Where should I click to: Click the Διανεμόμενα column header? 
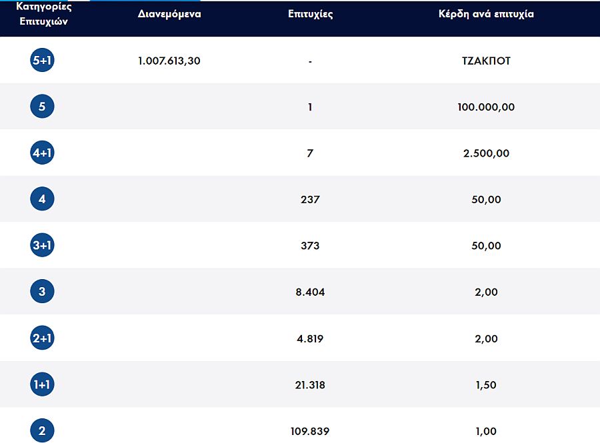click(x=169, y=14)
